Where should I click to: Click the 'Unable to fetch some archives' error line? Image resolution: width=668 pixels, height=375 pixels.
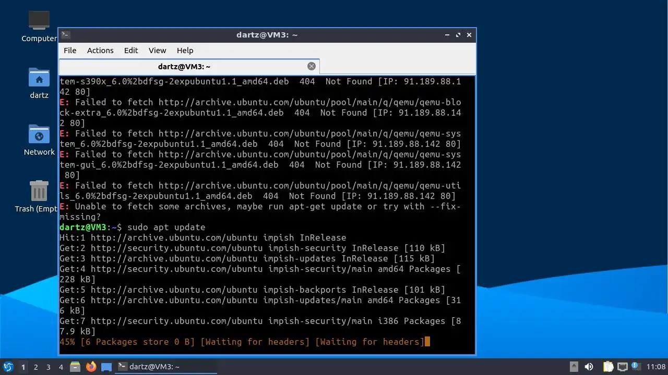click(260, 211)
